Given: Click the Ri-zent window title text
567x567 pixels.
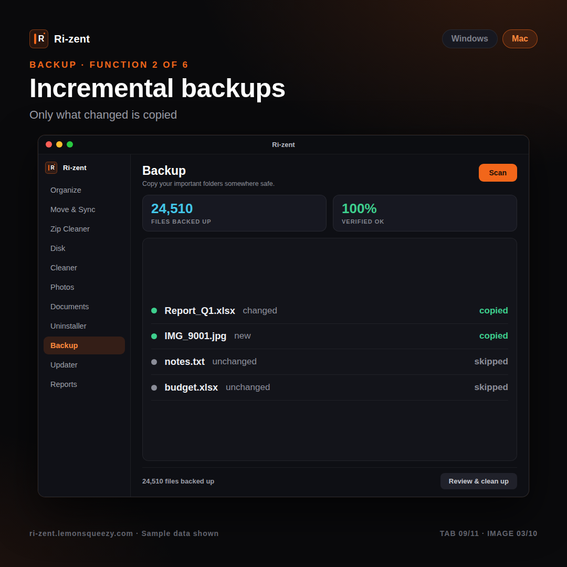Looking at the screenshot, I should [x=283, y=145].
